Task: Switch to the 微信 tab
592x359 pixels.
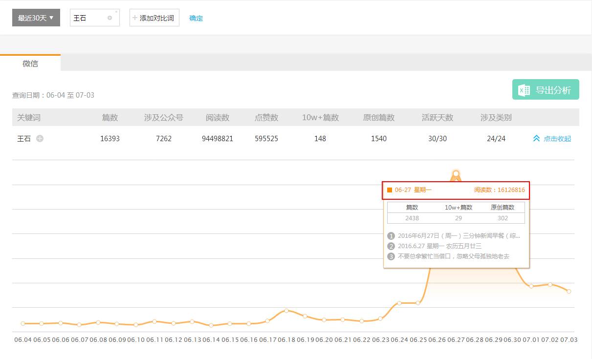Action: tap(30, 63)
